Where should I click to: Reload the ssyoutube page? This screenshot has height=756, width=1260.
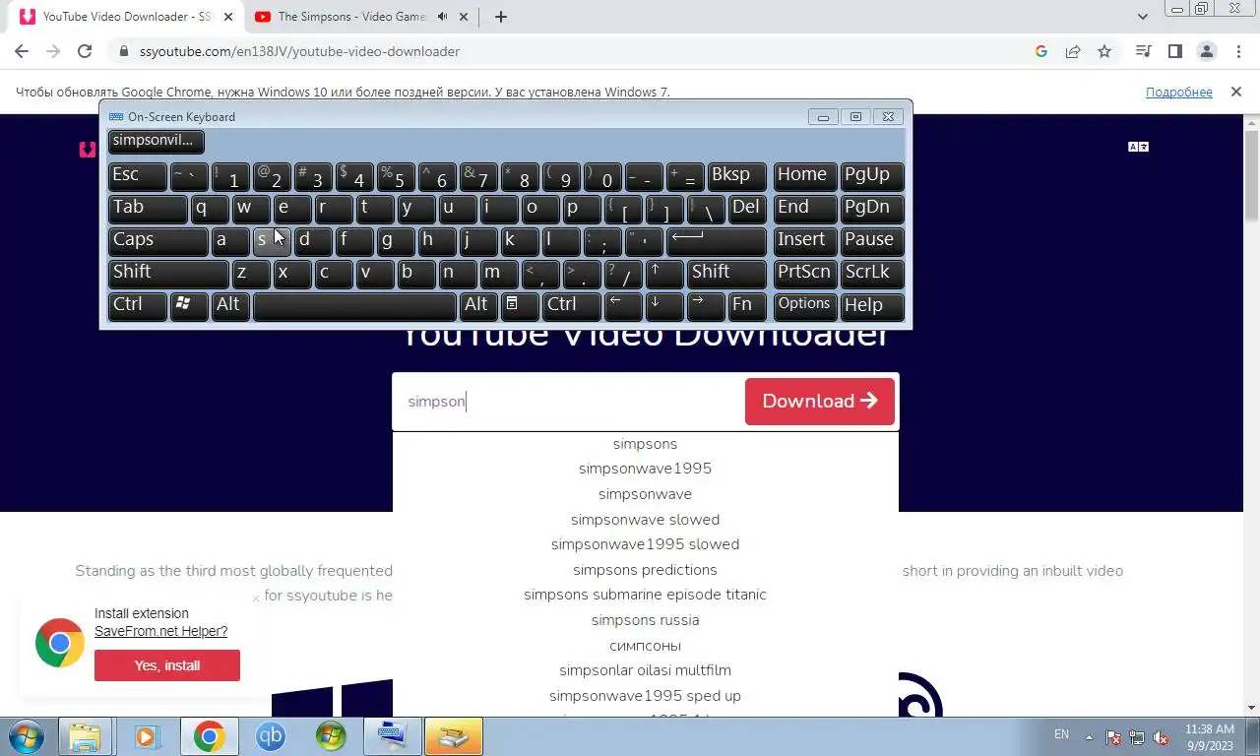pyautogui.click(x=85, y=51)
